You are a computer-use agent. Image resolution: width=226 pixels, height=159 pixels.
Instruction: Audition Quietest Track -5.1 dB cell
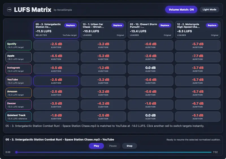197,116
